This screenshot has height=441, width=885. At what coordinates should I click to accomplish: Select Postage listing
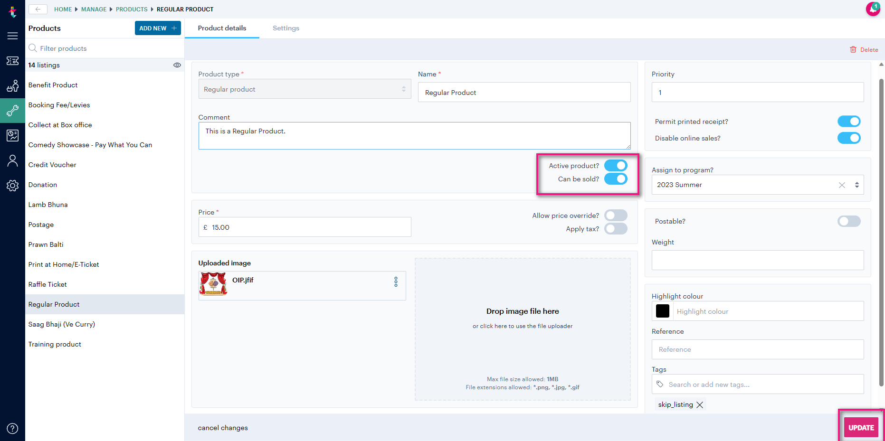pos(105,225)
